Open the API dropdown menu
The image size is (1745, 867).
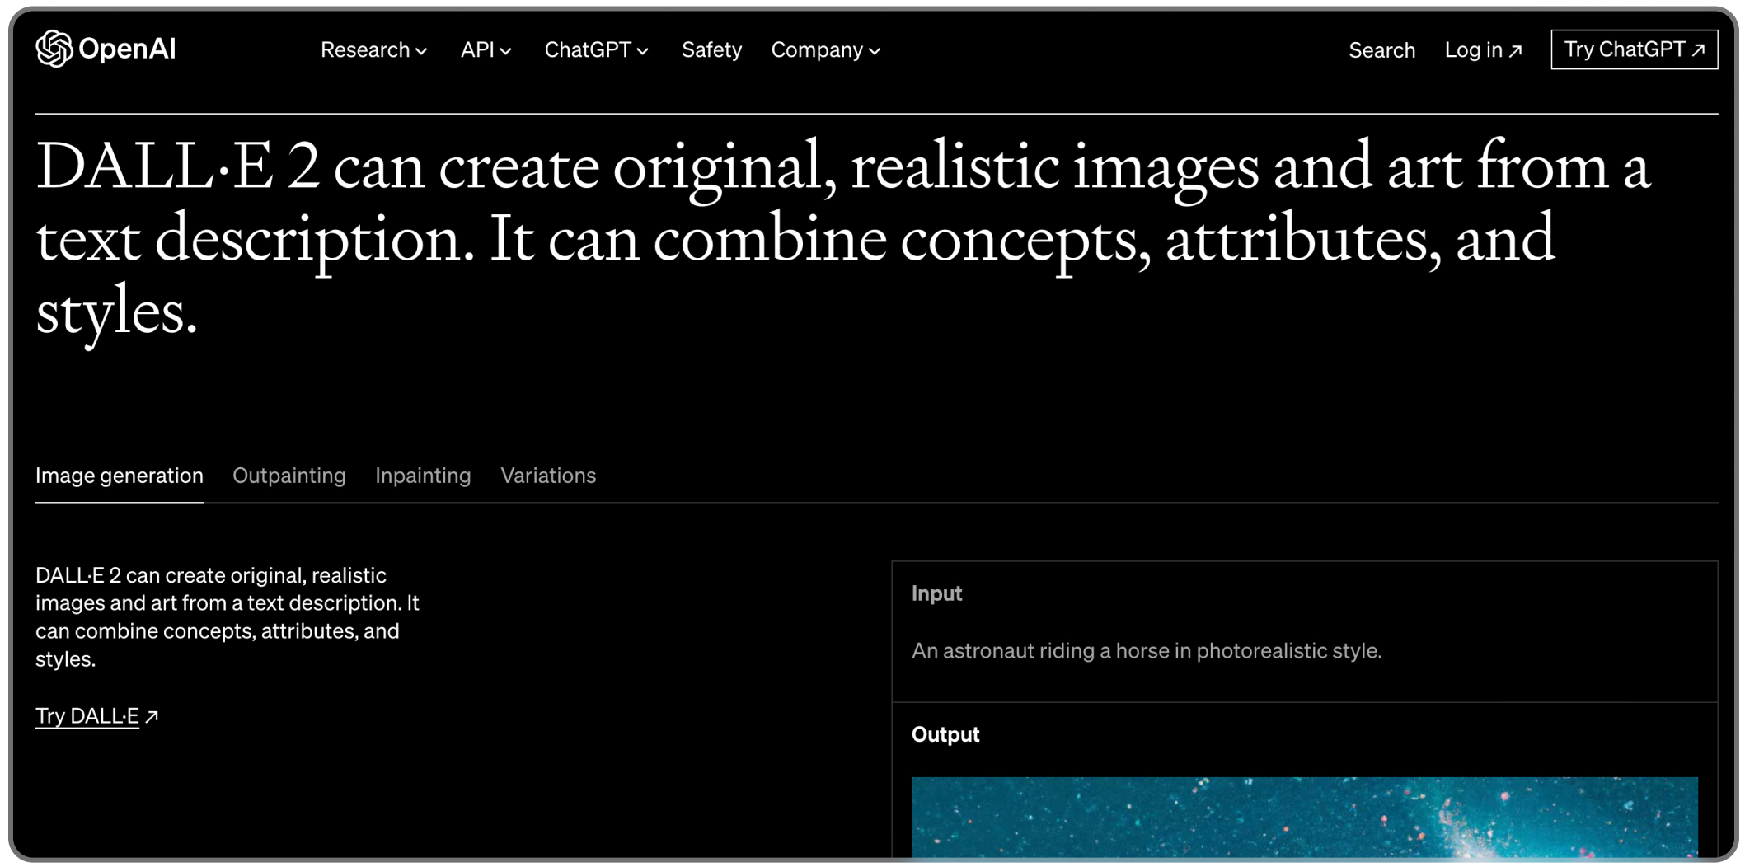486,50
